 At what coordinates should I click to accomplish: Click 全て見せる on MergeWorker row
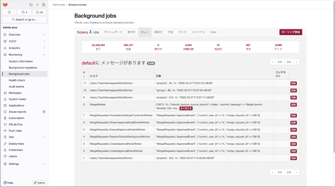coord(186,108)
